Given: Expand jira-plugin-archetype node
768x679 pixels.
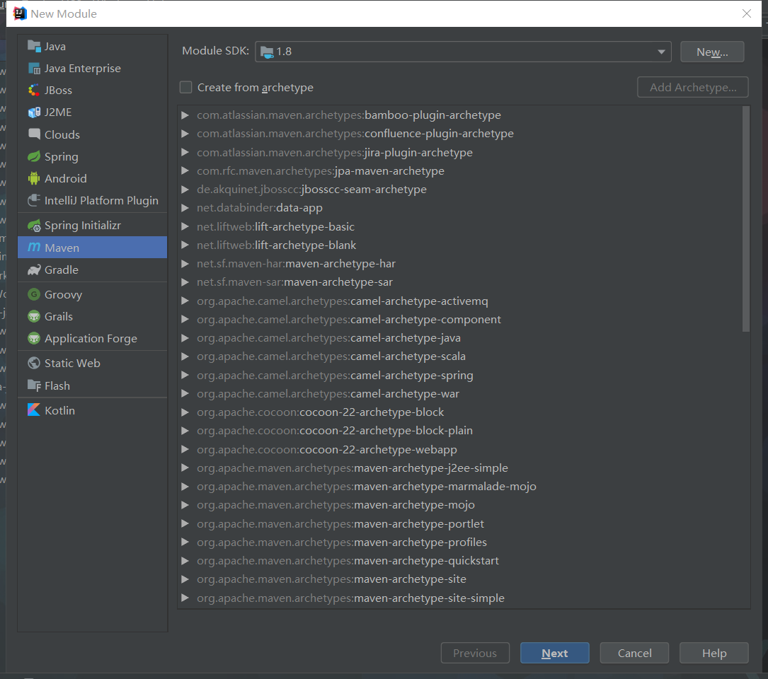Looking at the screenshot, I should tap(185, 152).
